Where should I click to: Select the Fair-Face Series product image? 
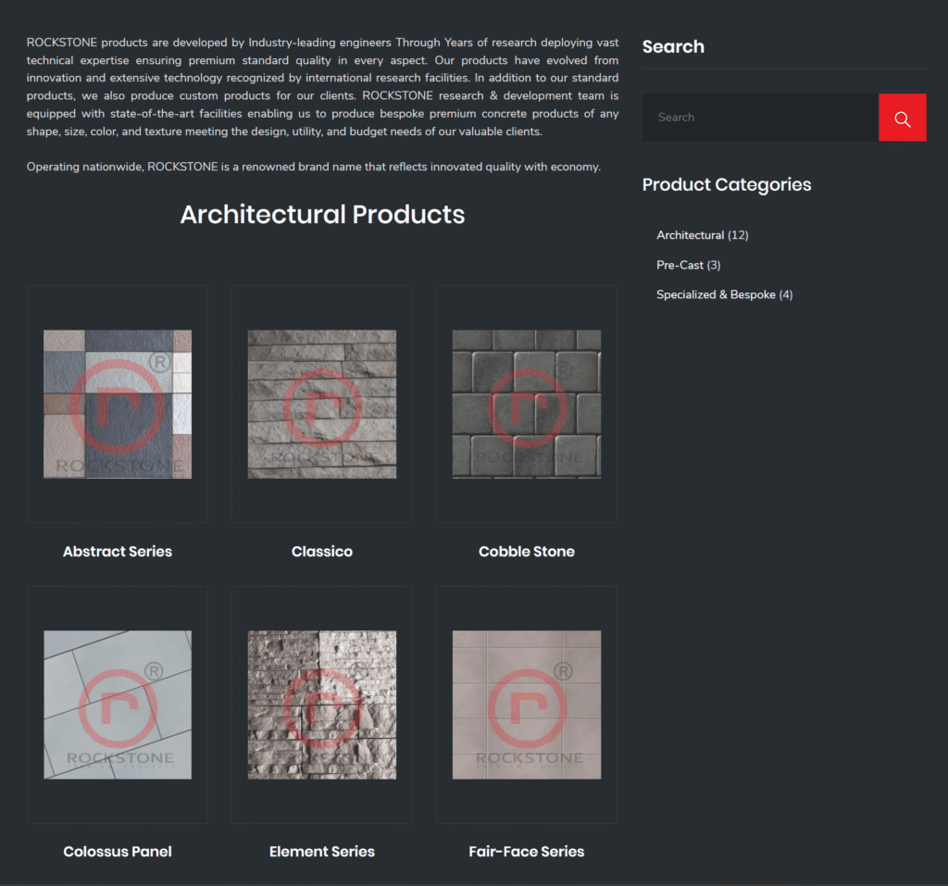526,705
